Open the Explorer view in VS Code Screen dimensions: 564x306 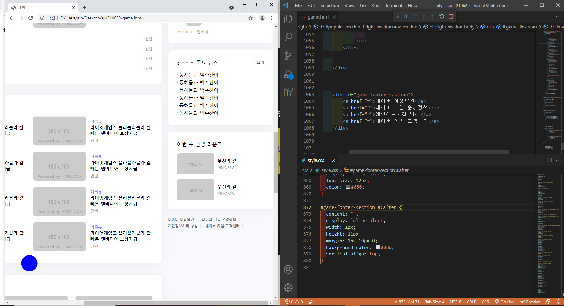(x=288, y=19)
